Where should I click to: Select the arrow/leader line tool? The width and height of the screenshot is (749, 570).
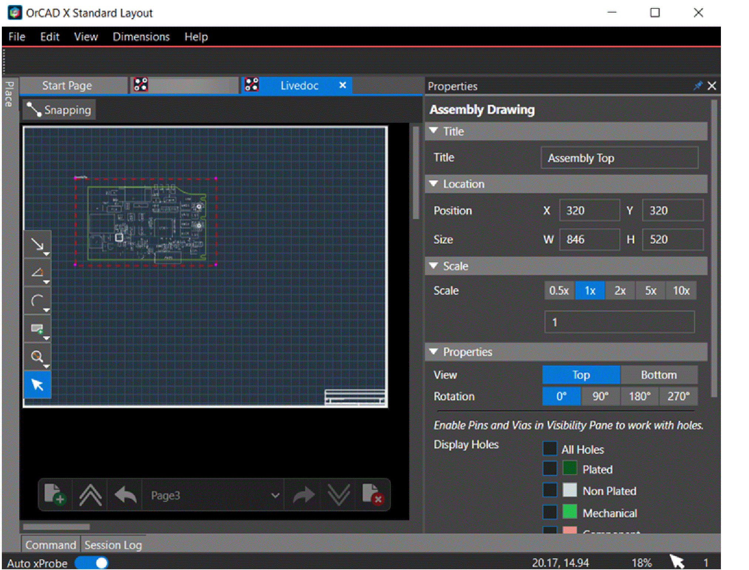37,244
